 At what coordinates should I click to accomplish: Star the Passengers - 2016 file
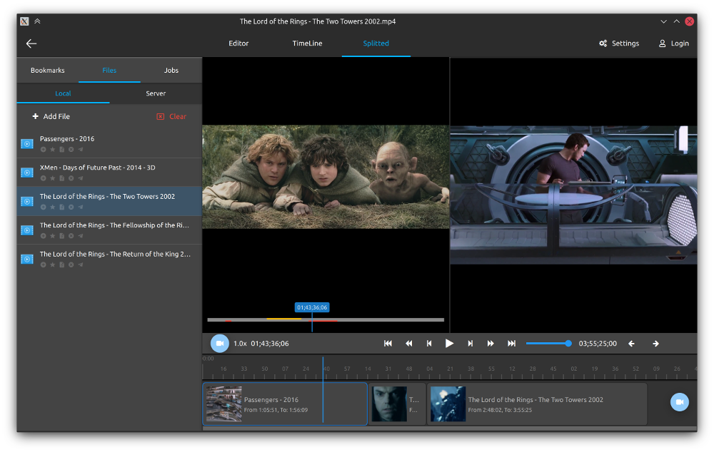tap(53, 150)
